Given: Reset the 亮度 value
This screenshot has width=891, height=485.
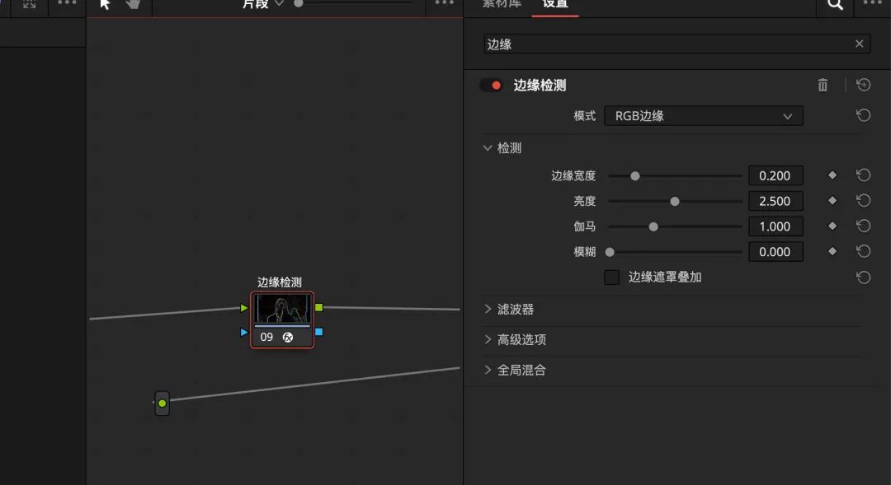Looking at the screenshot, I should click(x=863, y=201).
